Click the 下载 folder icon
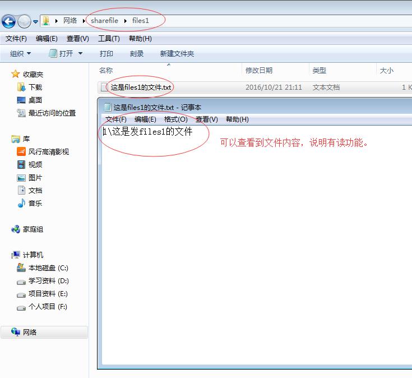The width and height of the screenshot is (412, 378). pyautogui.click(x=21, y=87)
